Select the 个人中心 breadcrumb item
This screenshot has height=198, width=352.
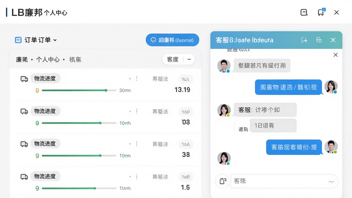click(48, 59)
